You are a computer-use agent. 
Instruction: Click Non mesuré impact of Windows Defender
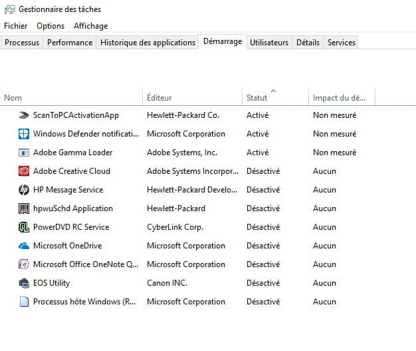[334, 134]
